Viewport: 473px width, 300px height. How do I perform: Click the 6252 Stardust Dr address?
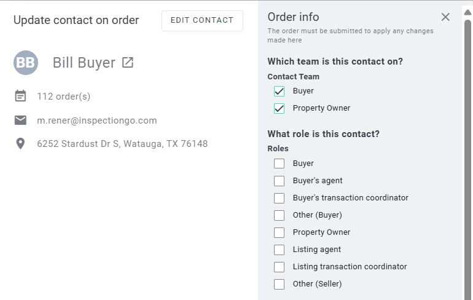coord(122,144)
